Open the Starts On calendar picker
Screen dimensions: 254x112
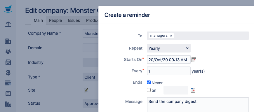[194, 60]
